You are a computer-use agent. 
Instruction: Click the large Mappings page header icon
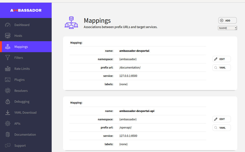pos(71,22)
